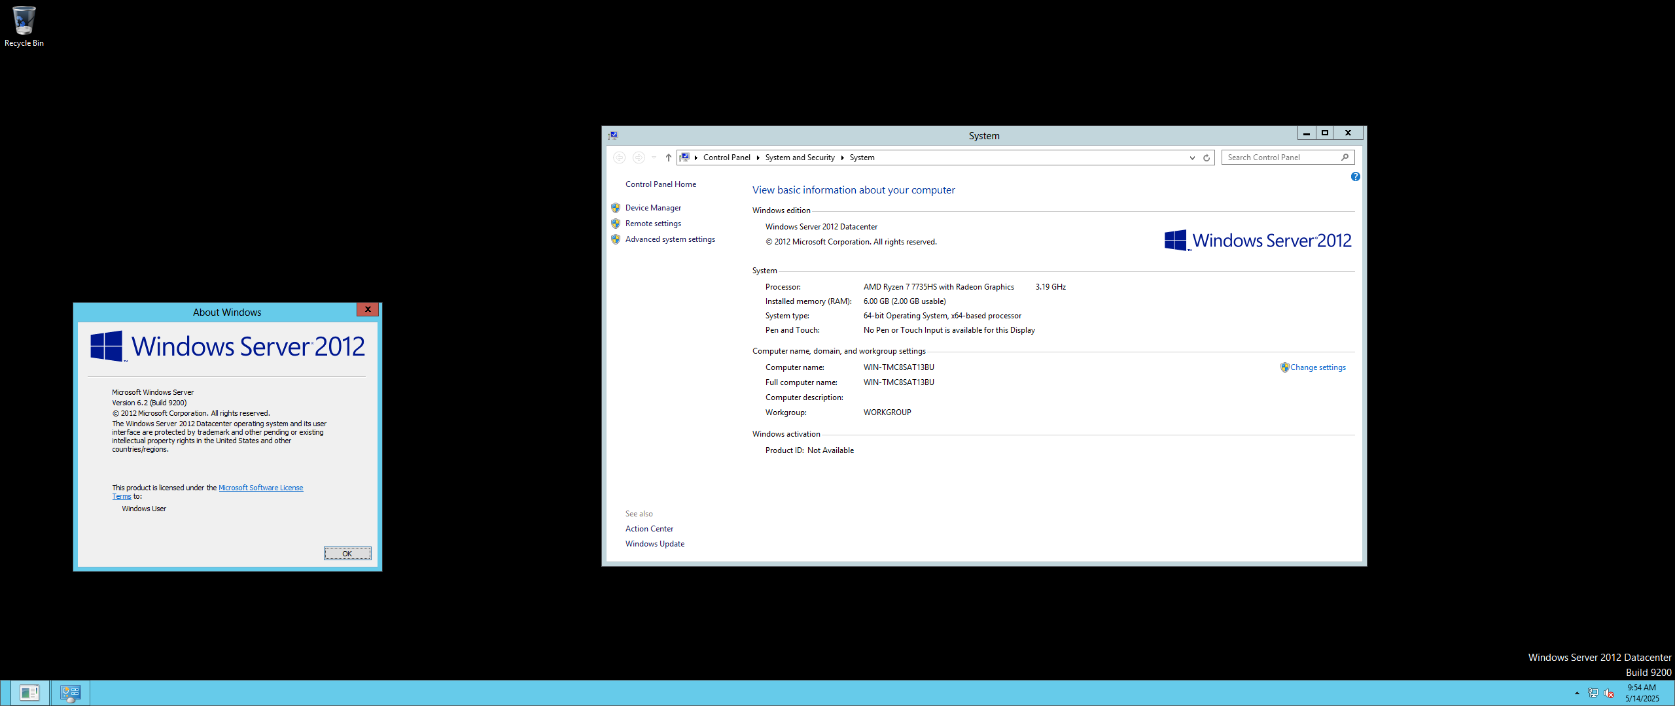
Task: Click the Computer name value WIN-TMC8SAT13BU
Action: pyautogui.click(x=898, y=367)
